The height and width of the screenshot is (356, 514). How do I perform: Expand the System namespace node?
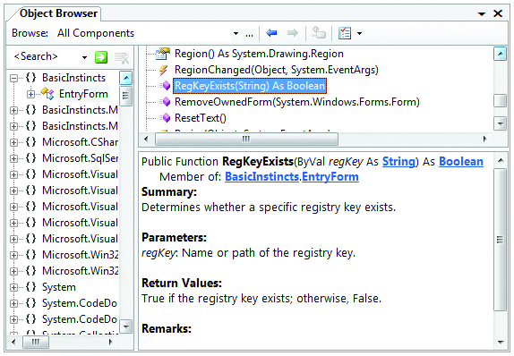(13, 287)
